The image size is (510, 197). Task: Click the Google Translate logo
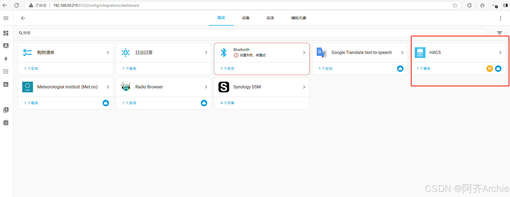click(322, 53)
